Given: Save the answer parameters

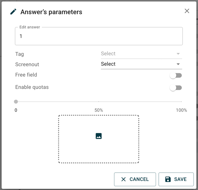Looking at the screenshot, I should pos(176,179).
